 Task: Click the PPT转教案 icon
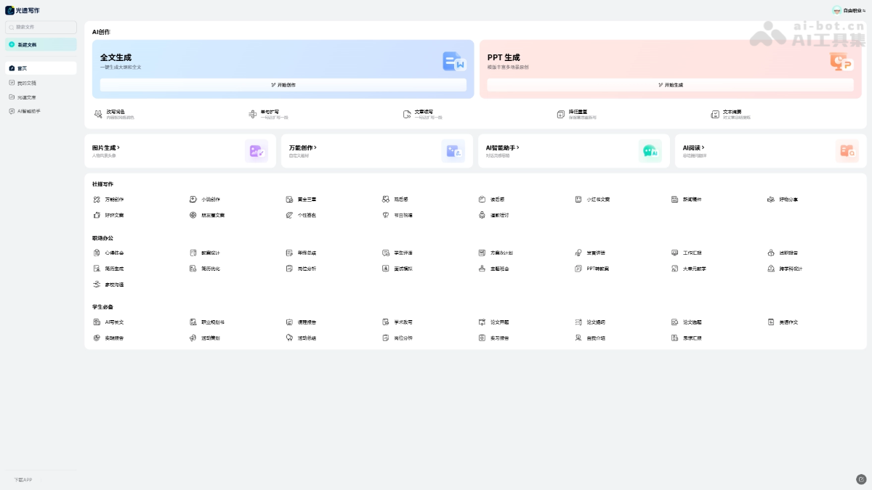(x=579, y=269)
